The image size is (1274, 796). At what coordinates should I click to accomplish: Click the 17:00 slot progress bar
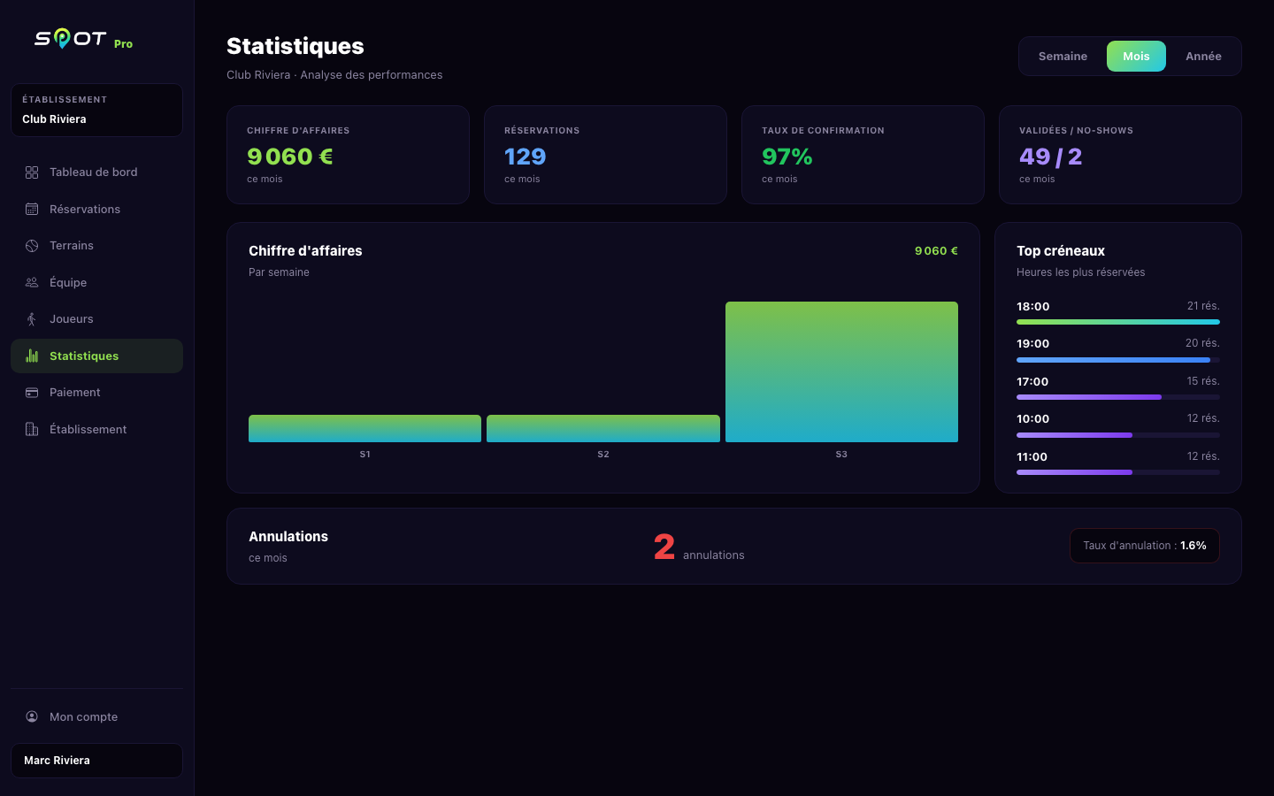pos(1118,397)
